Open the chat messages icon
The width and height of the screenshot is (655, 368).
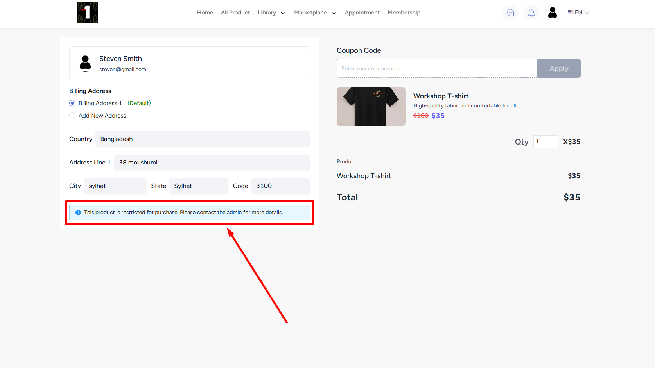coord(510,13)
